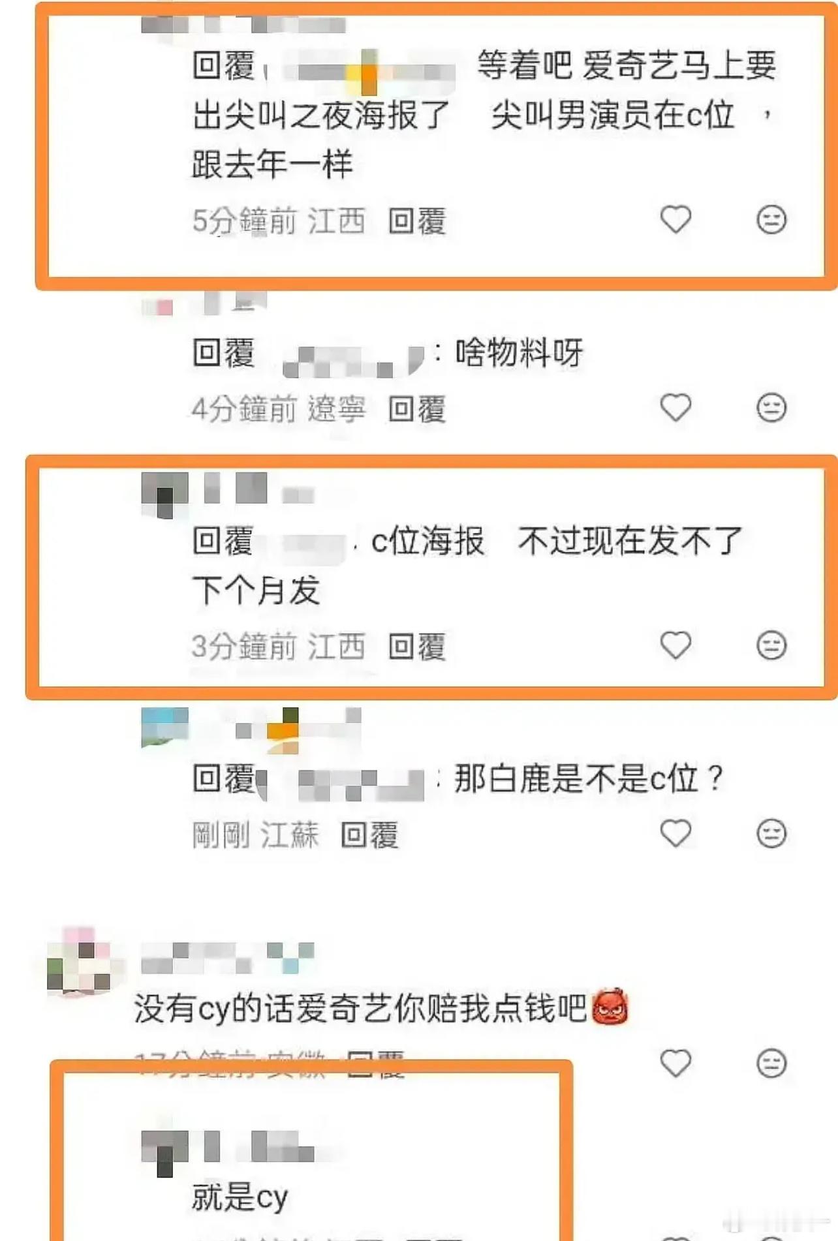The width and height of the screenshot is (838, 1241).
Task: Open avatar of 那白鹿是不是c位 commenter
Action: pyautogui.click(x=164, y=727)
